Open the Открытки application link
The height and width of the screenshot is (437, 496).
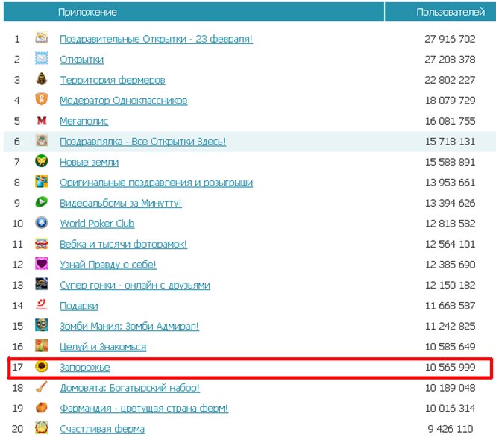pyautogui.click(x=81, y=60)
